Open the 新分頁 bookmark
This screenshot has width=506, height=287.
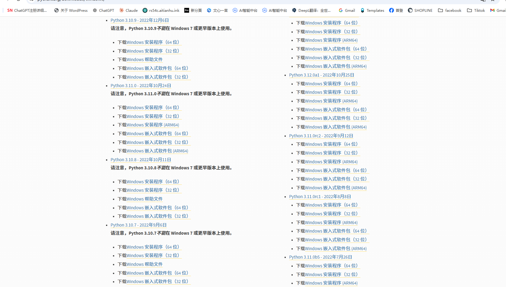coord(193,10)
